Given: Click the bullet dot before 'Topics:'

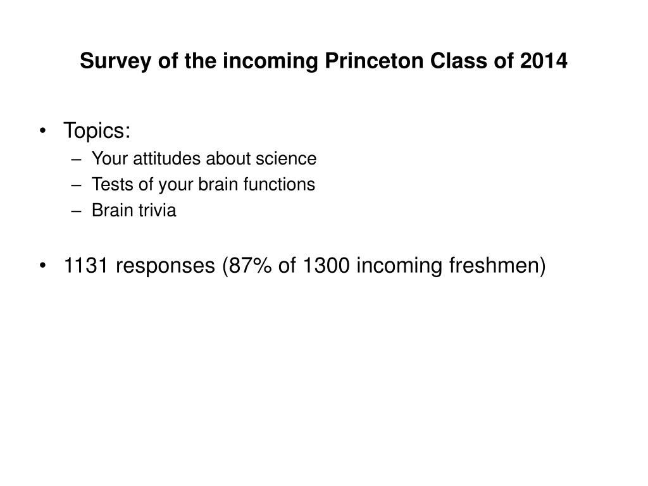Looking at the screenshot, I should [x=42, y=131].
